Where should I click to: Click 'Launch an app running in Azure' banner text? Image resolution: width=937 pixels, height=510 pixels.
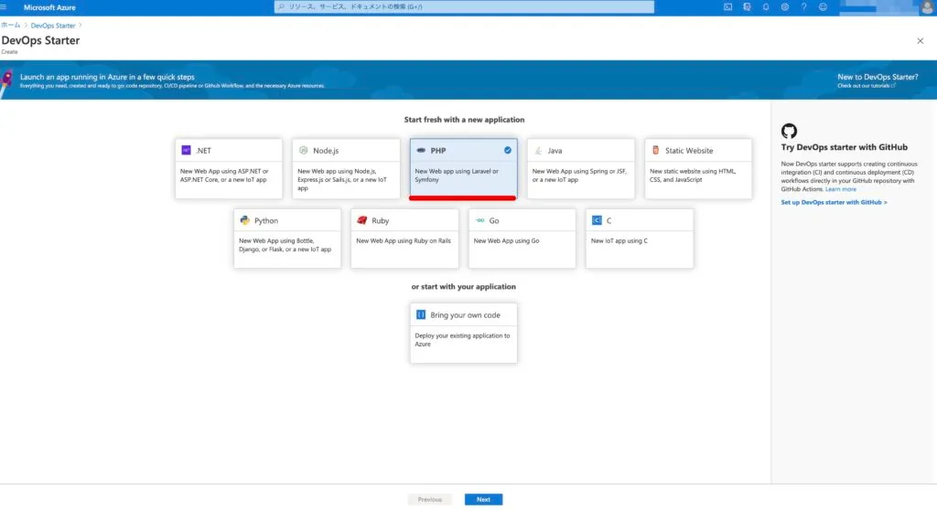pos(107,77)
